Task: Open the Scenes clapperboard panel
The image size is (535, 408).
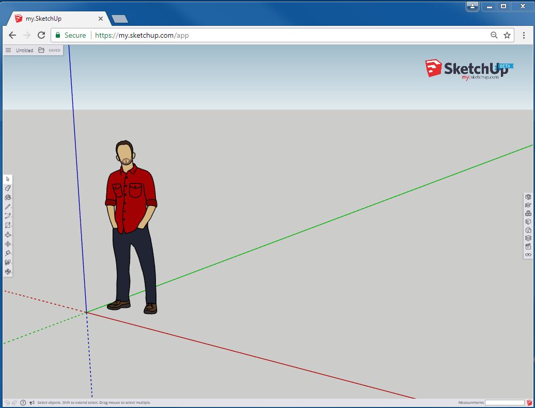Action: point(528,246)
